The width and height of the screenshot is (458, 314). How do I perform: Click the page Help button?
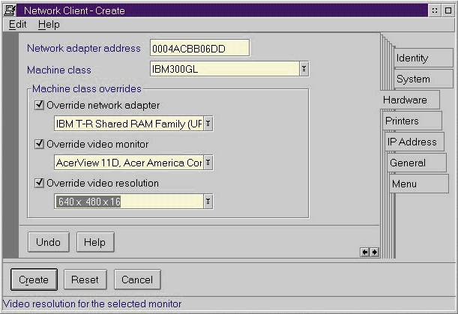(95, 242)
